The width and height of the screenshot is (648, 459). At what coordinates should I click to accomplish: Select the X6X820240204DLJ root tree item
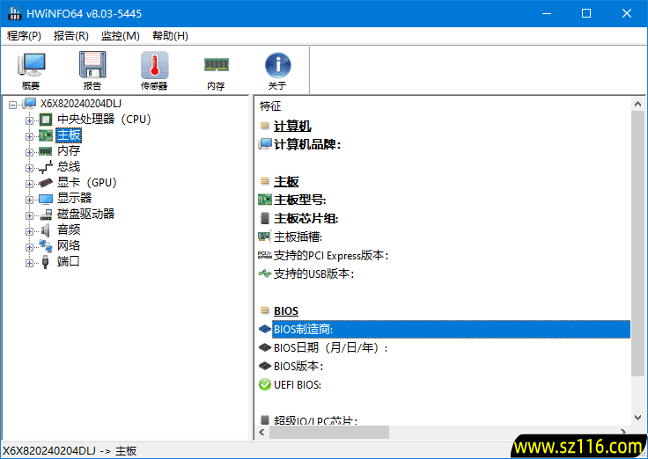point(81,104)
